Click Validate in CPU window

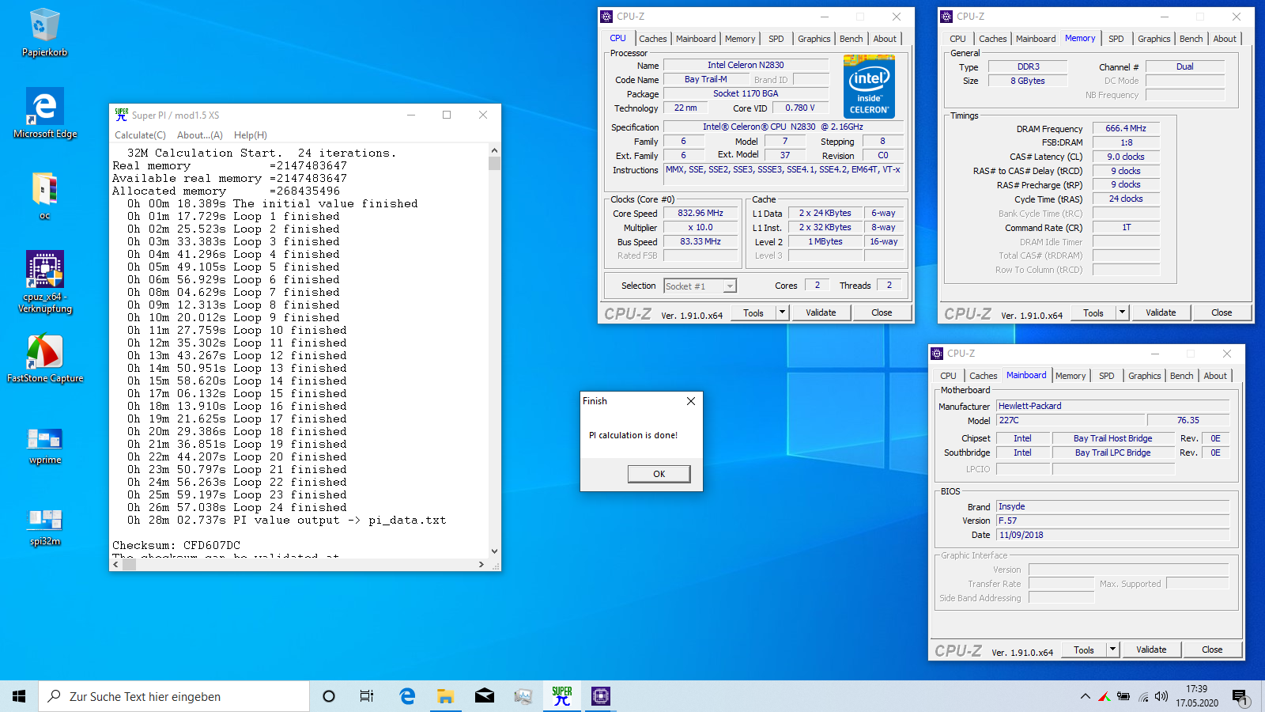(x=821, y=312)
